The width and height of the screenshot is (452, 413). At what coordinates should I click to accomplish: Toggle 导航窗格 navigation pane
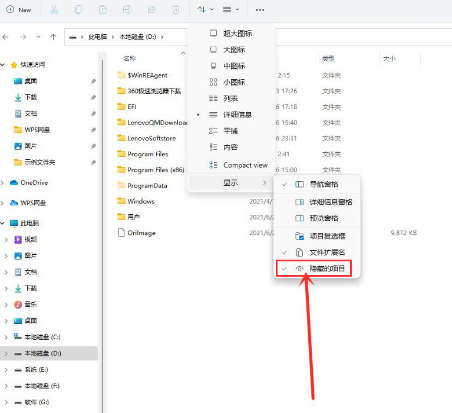317,184
